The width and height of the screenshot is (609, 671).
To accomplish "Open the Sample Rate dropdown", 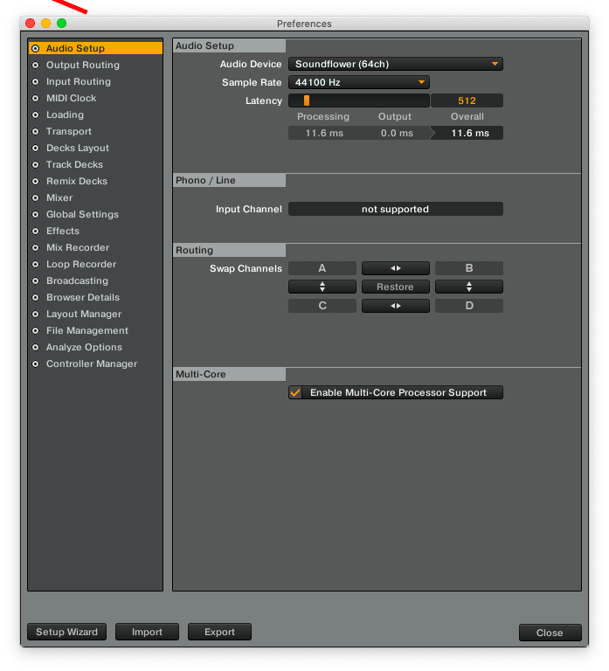I will click(358, 82).
